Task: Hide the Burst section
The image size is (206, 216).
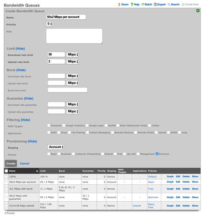Action: pos(21,70)
